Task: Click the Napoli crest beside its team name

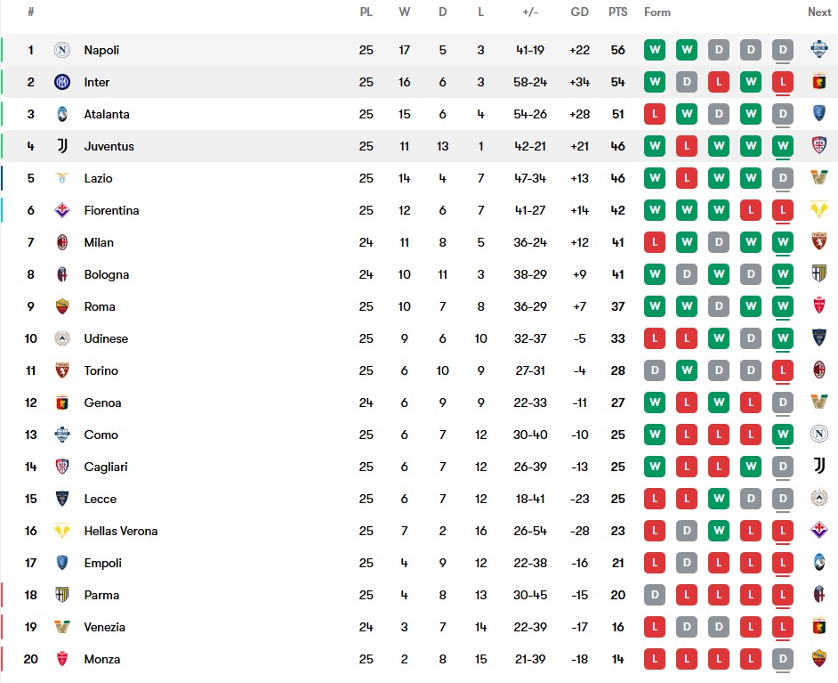Action: tap(62, 50)
